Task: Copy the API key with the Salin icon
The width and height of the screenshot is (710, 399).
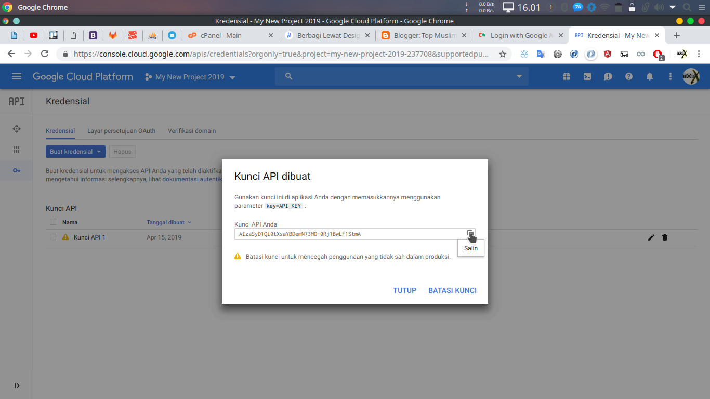Action: click(470, 234)
